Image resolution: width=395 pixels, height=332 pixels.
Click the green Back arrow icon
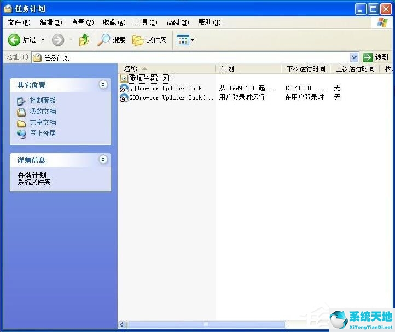[x=14, y=40]
